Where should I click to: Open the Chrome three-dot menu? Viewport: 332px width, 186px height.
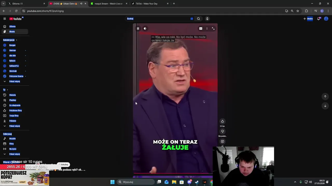click(328, 11)
